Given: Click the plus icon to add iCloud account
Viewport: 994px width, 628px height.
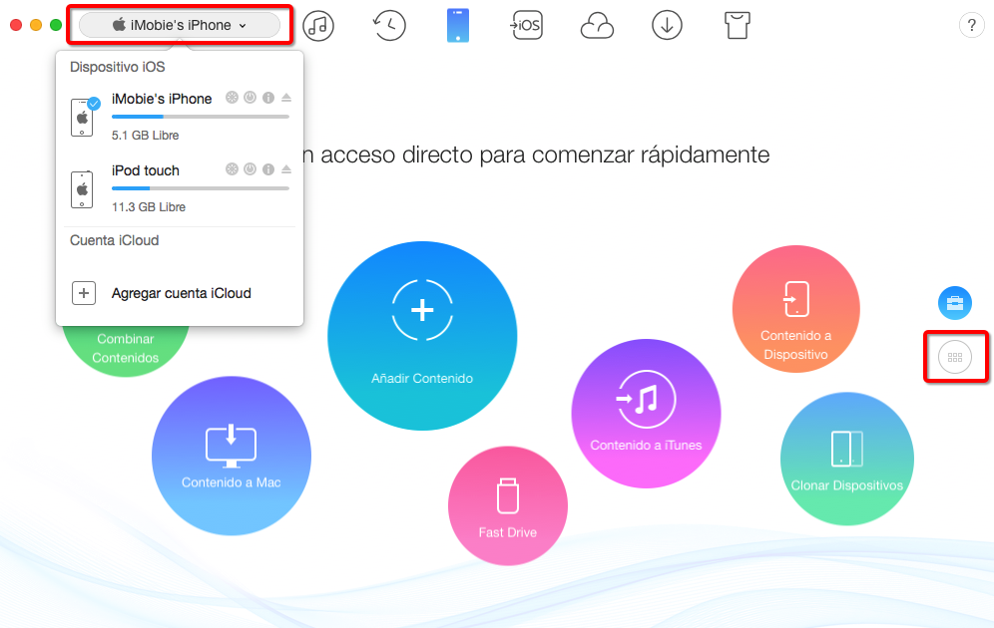Looking at the screenshot, I should point(84,293).
